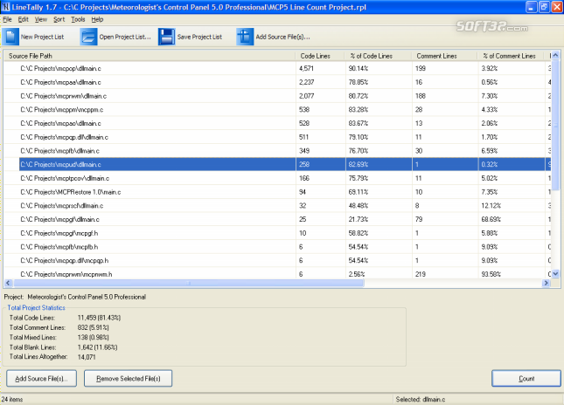564x405 pixels.
Task: Select row C:\C Projects\mcpao\dllmain.c
Action: 277,123
